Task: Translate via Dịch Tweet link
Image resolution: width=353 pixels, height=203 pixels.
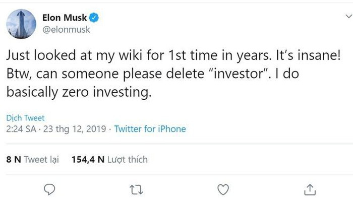Action: coord(25,118)
